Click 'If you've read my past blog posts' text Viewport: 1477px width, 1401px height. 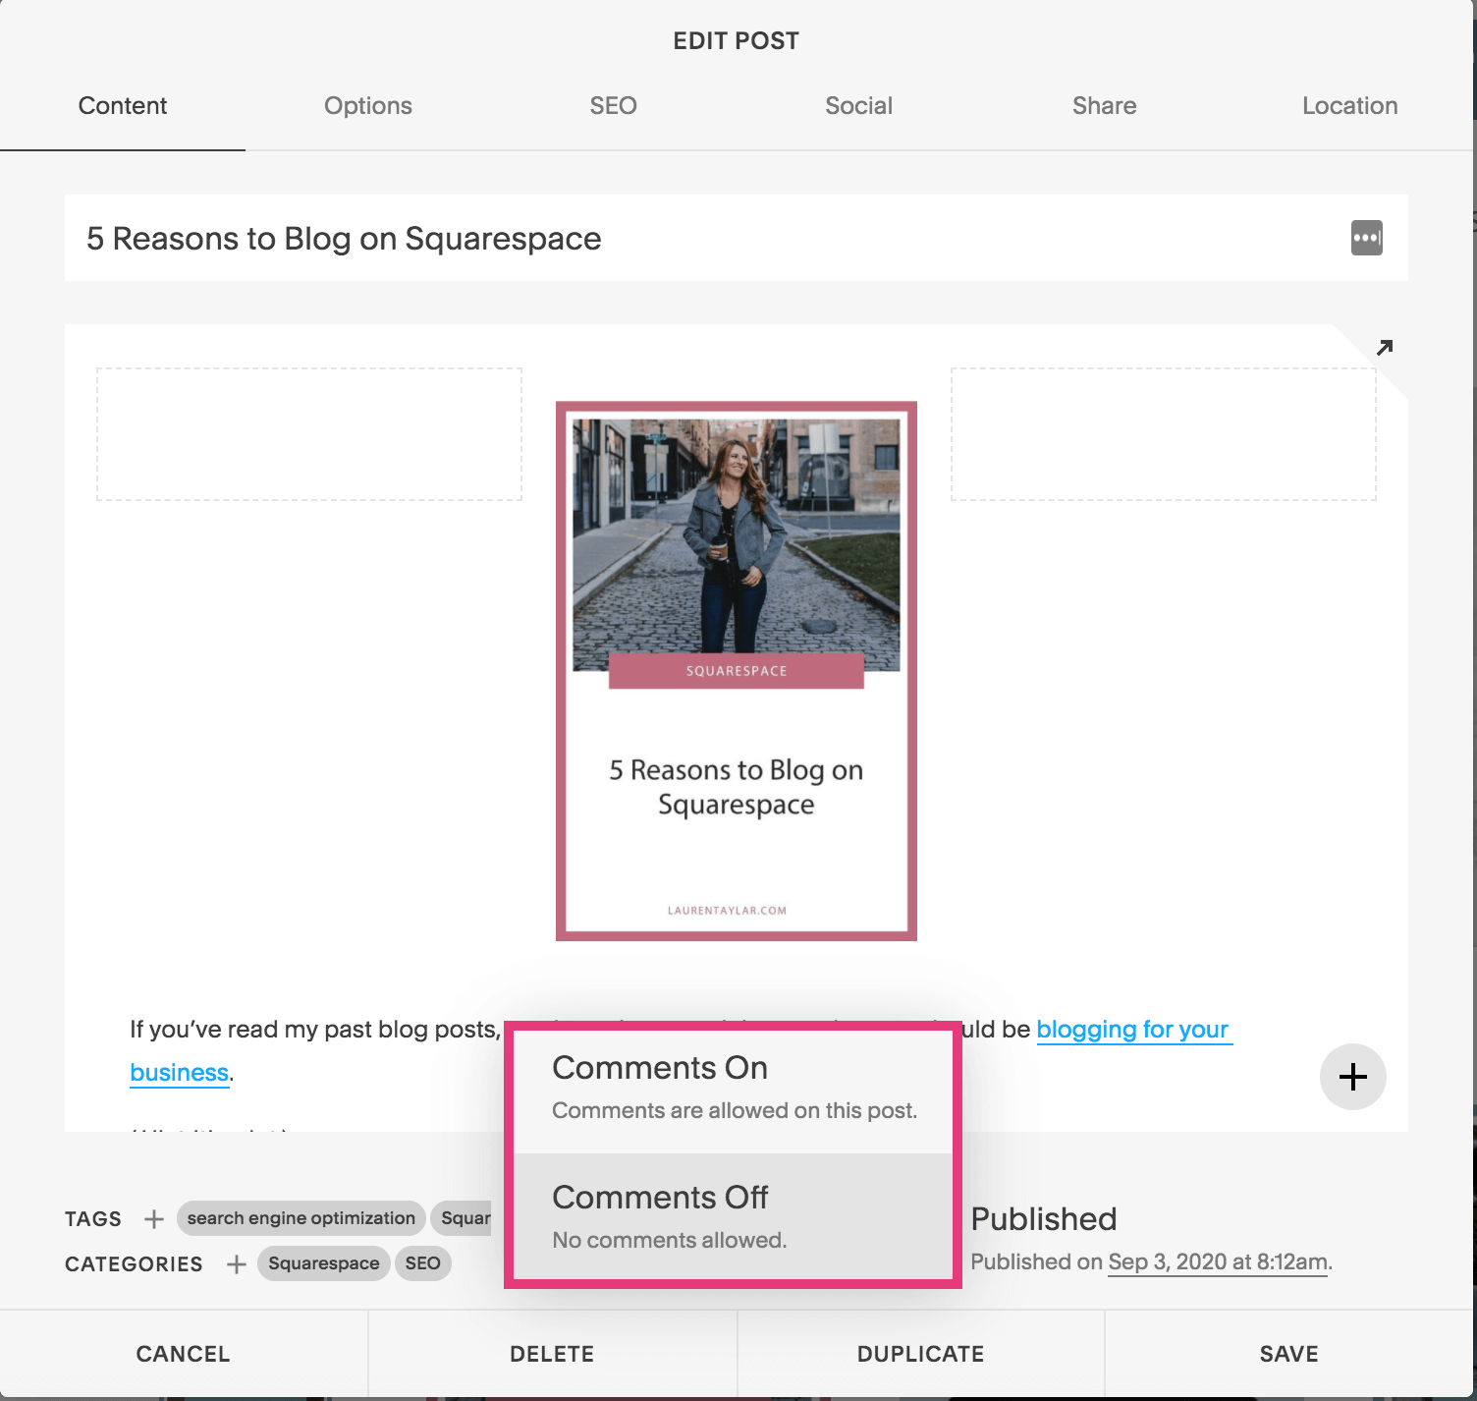point(314,1030)
